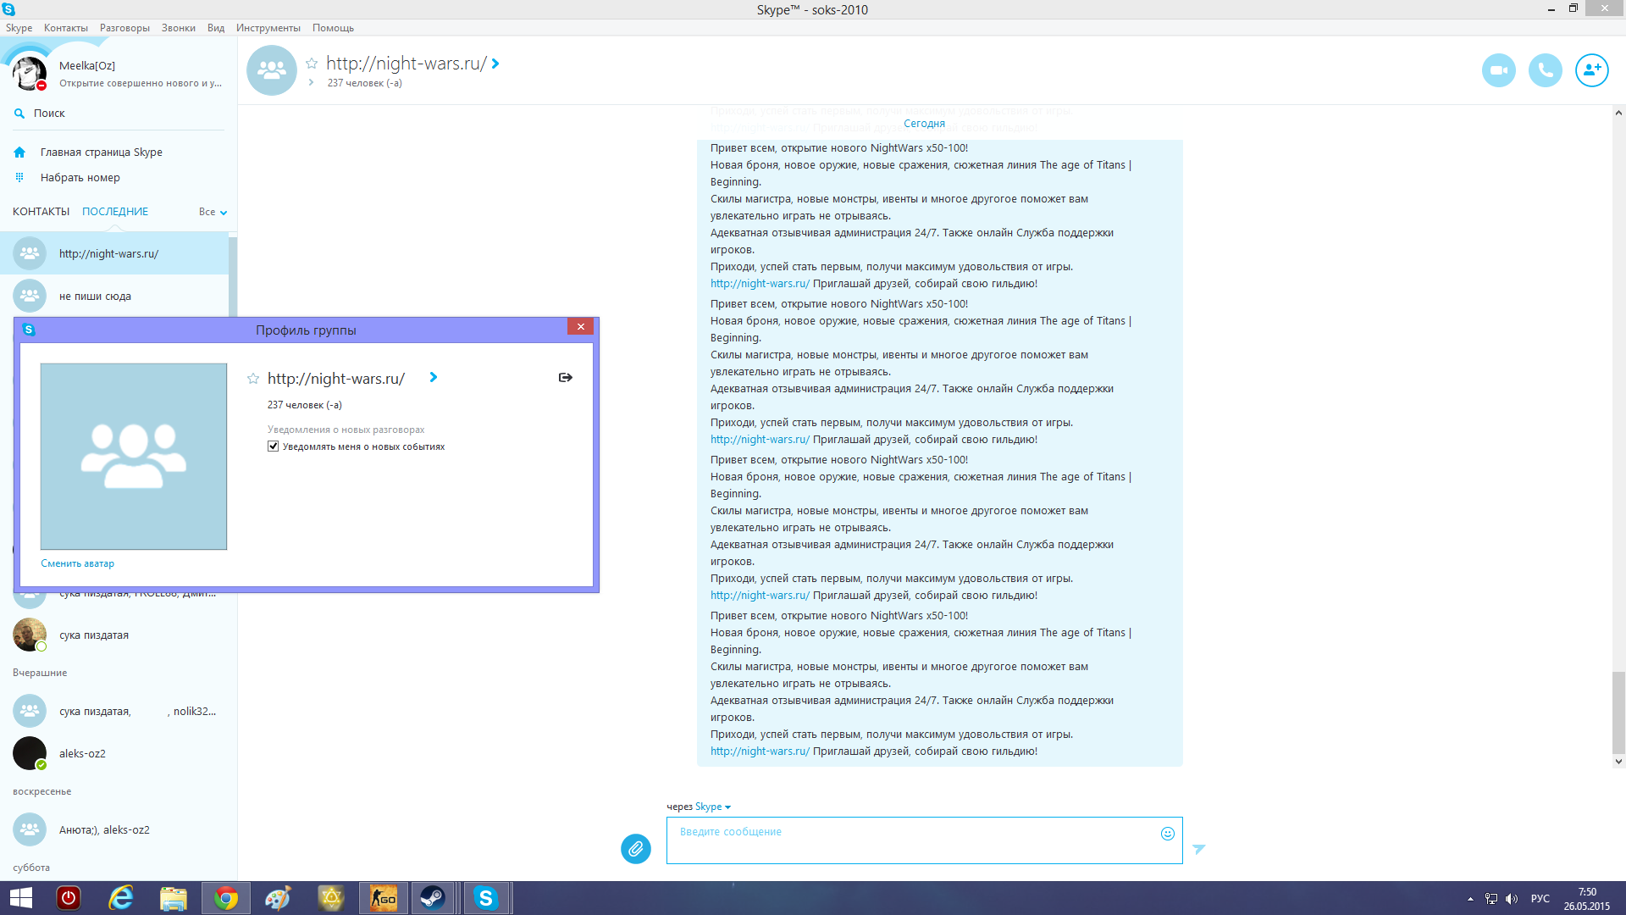Open Steam from the taskbar
The width and height of the screenshot is (1626, 915).
[x=433, y=898]
